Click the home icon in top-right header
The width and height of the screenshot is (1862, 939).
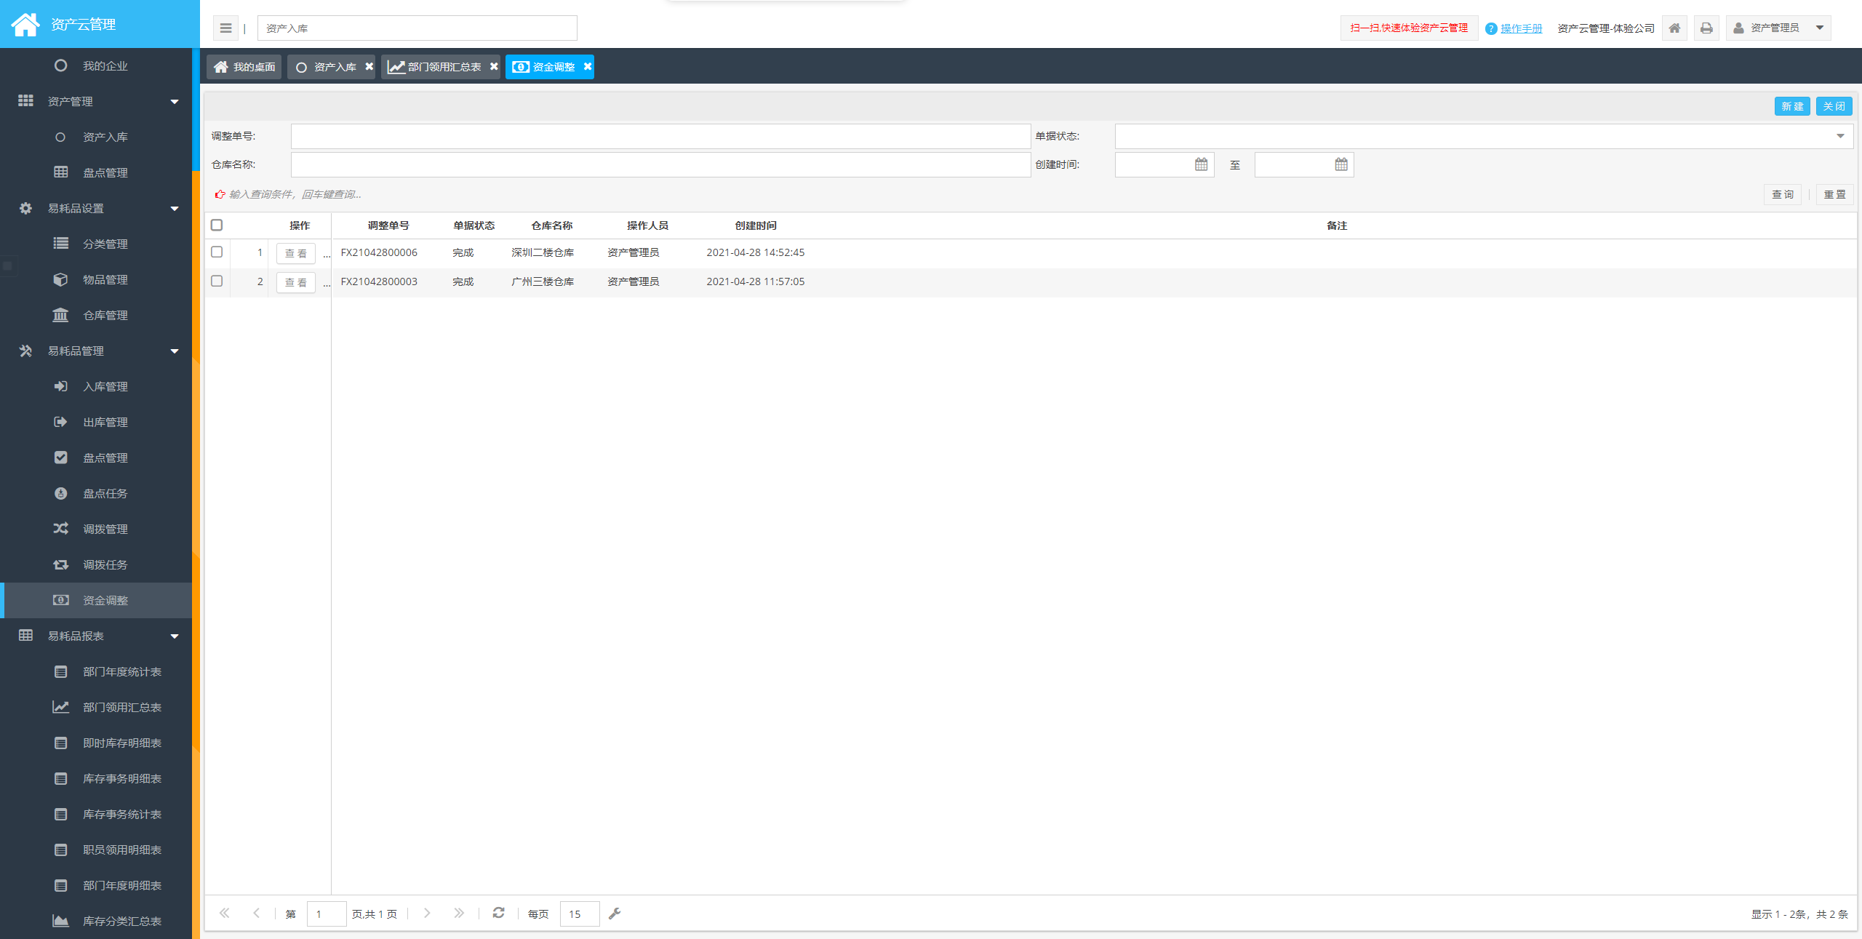tap(1674, 28)
